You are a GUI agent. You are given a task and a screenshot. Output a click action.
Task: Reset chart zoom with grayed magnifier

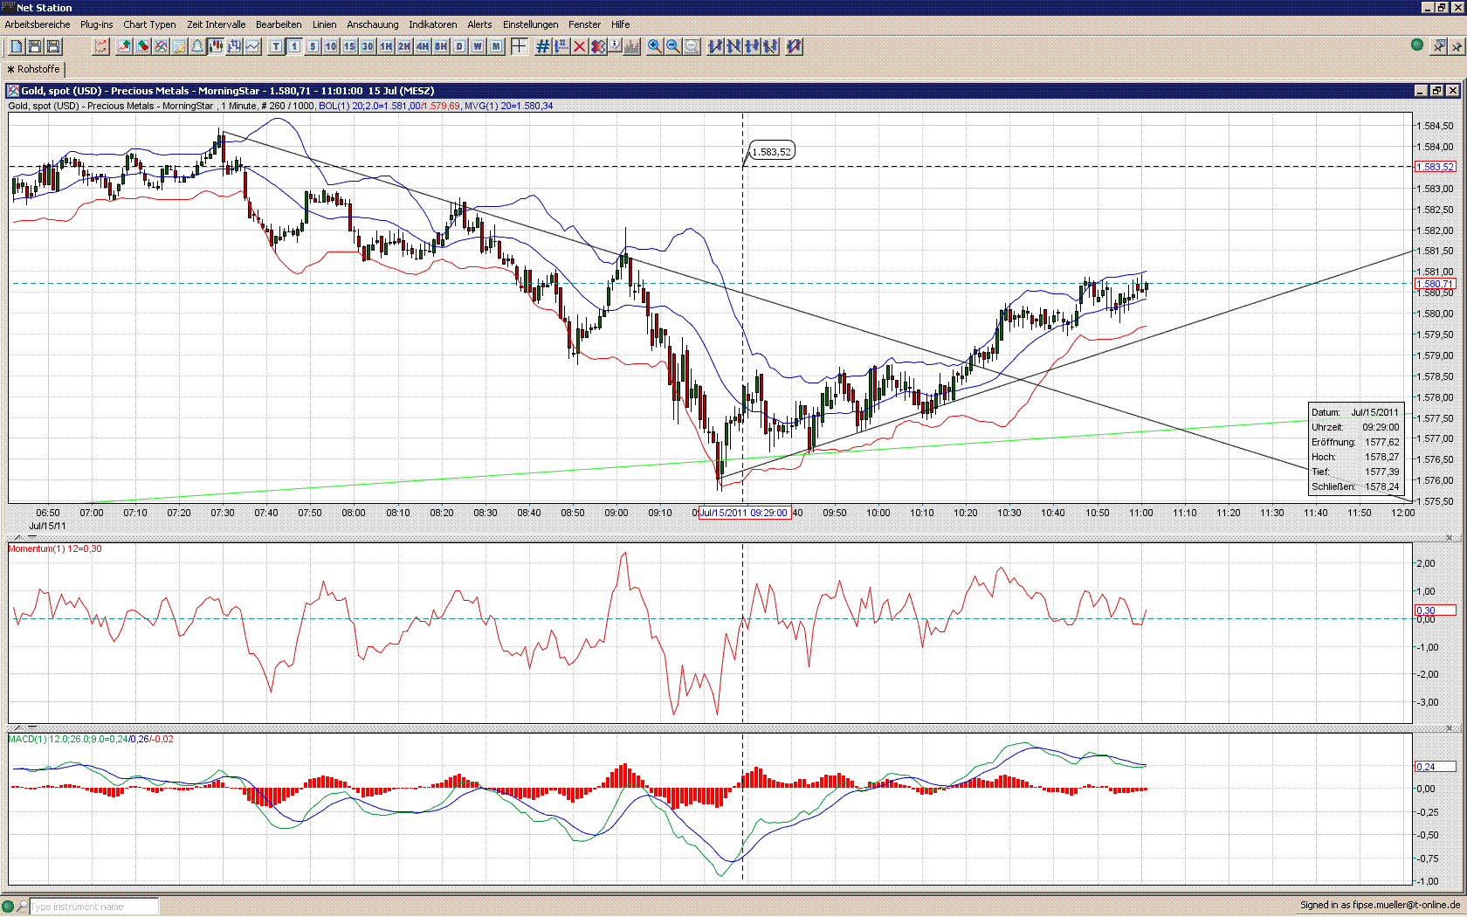click(692, 46)
